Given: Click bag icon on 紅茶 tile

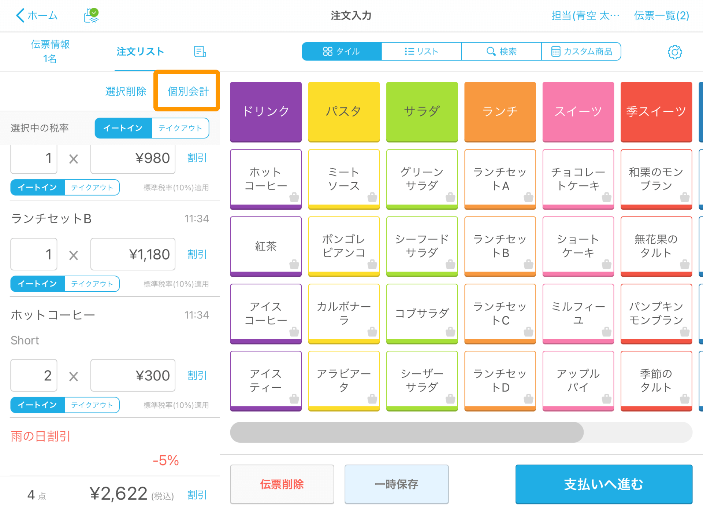Looking at the screenshot, I should [x=294, y=264].
